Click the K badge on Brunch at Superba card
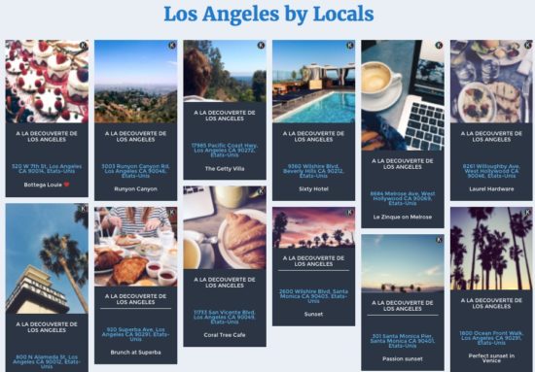 (172, 213)
